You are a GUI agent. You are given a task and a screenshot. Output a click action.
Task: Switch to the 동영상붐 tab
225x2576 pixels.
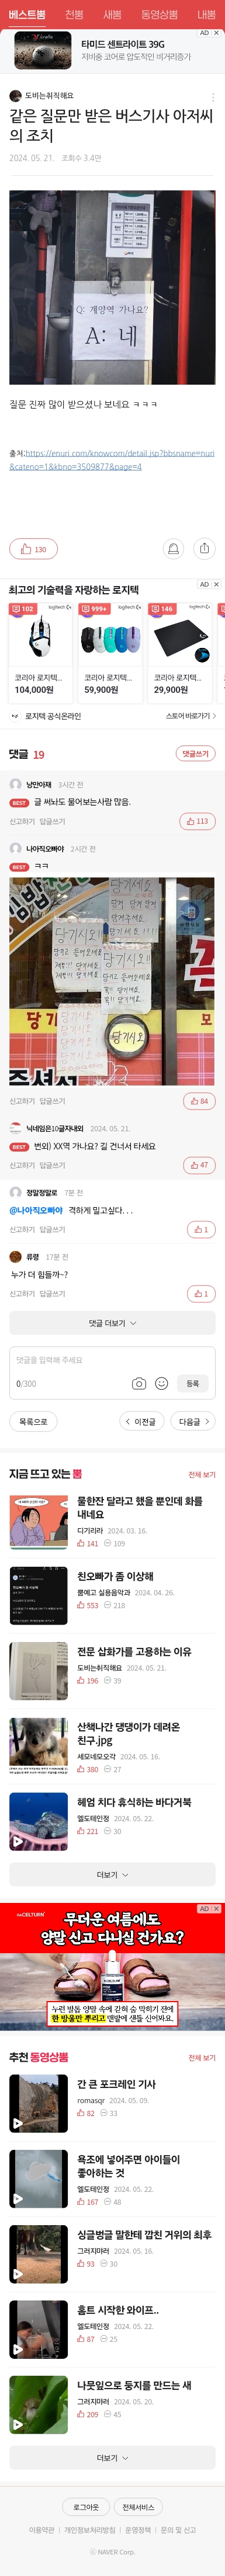[159, 15]
